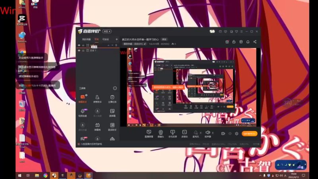Open Network desktop icon
The width and height of the screenshot is (318, 179).
(22, 37)
